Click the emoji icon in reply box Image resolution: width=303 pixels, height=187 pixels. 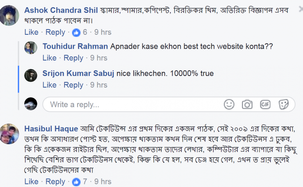point(229,104)
